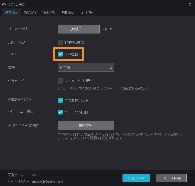
Task: Start disk cleanup with 掃除開始 button
Action: click(86, 126)
